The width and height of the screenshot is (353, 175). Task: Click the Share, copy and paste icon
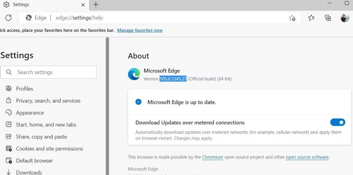9,137
